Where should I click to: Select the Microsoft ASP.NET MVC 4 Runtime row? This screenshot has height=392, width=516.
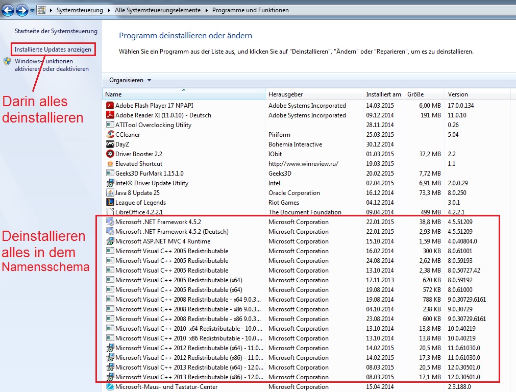[301, 241]
